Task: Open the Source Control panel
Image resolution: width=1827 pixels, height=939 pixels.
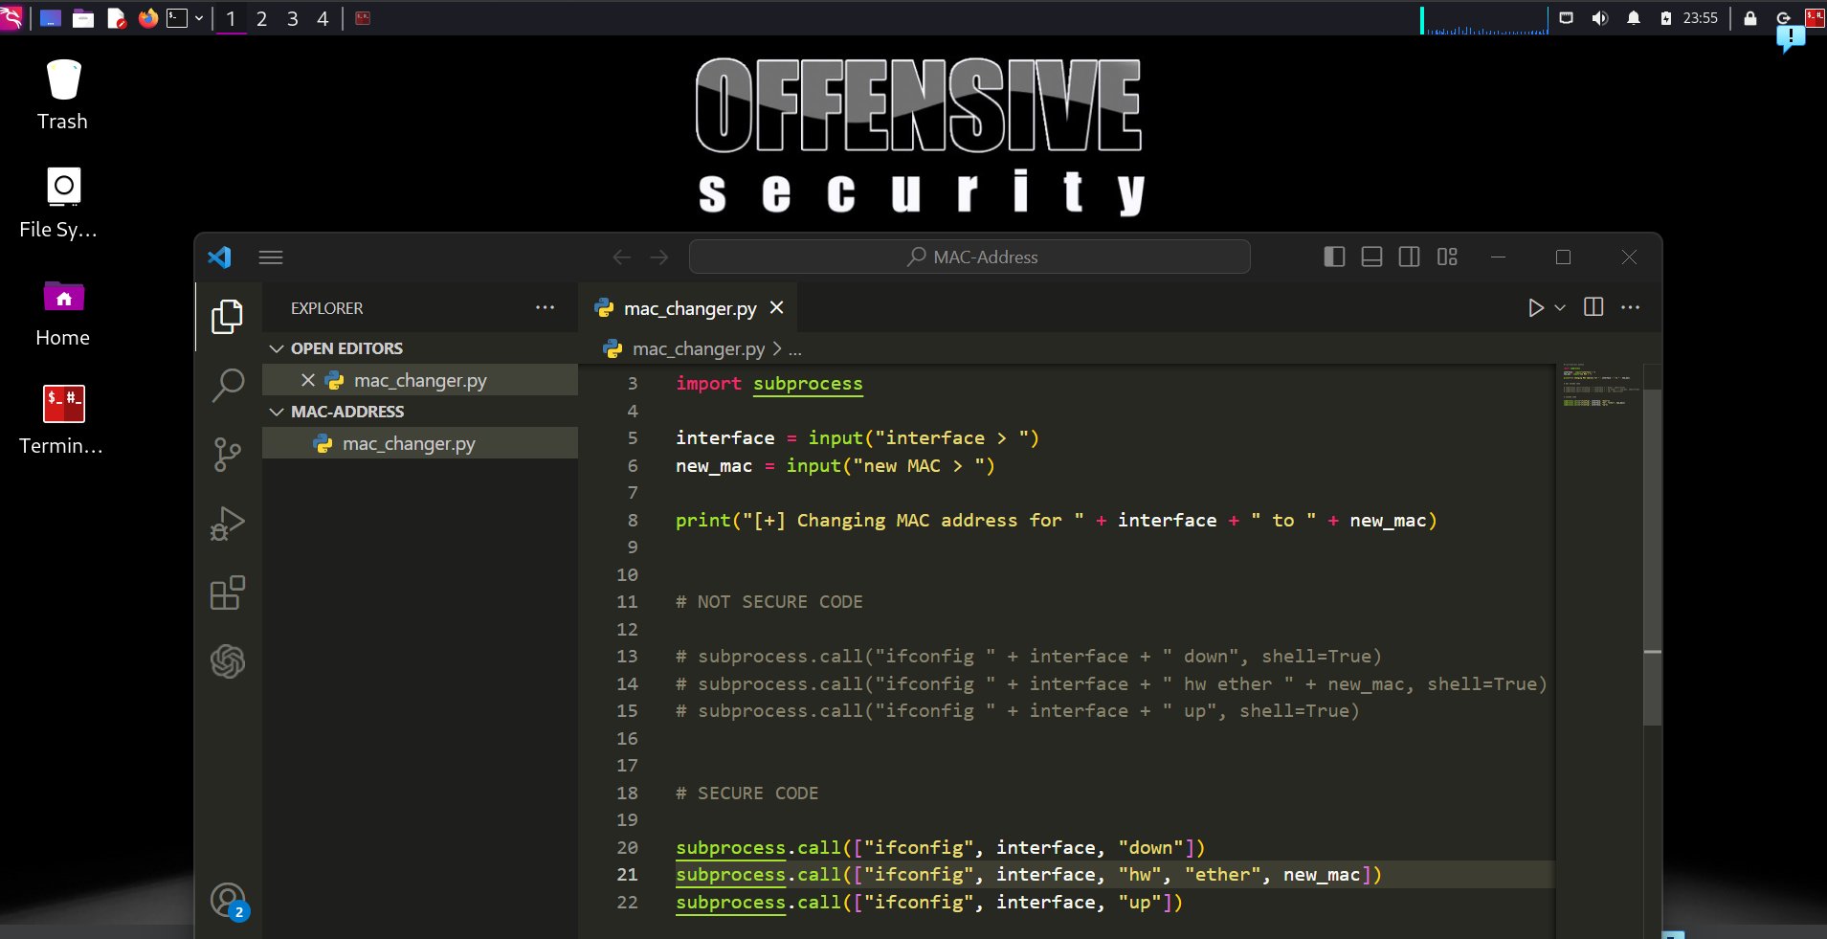Action: point(228,455)
